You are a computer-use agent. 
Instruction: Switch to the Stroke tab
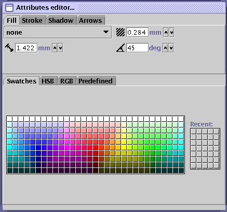(33, 21)
